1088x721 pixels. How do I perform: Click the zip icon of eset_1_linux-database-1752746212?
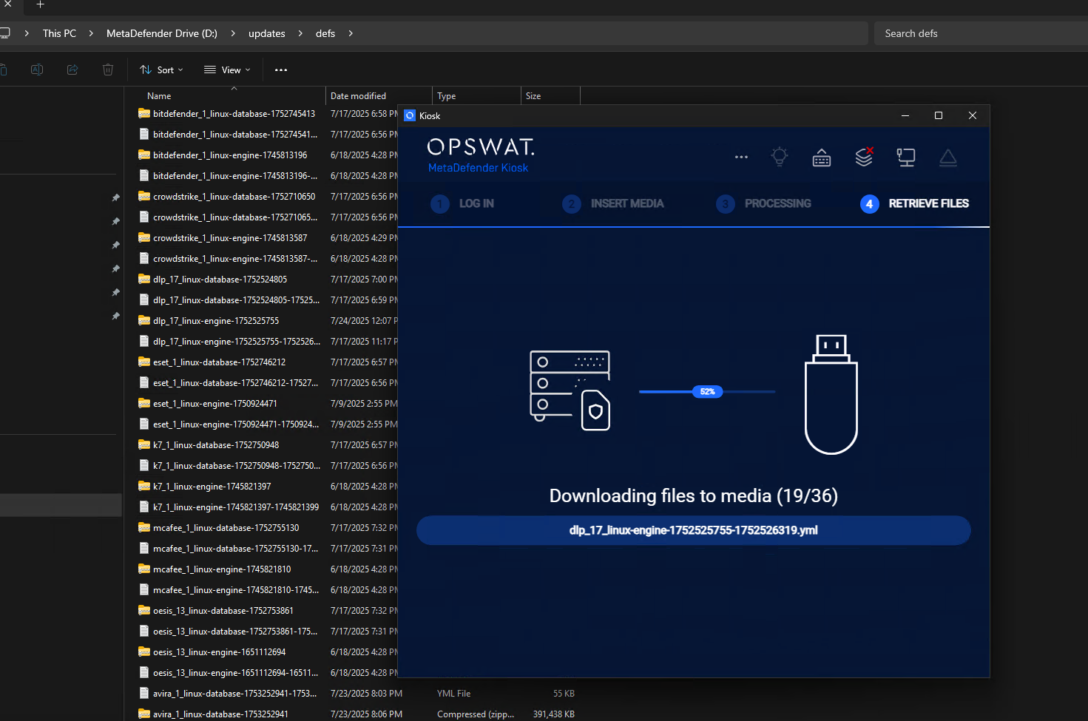click(144, 362)
